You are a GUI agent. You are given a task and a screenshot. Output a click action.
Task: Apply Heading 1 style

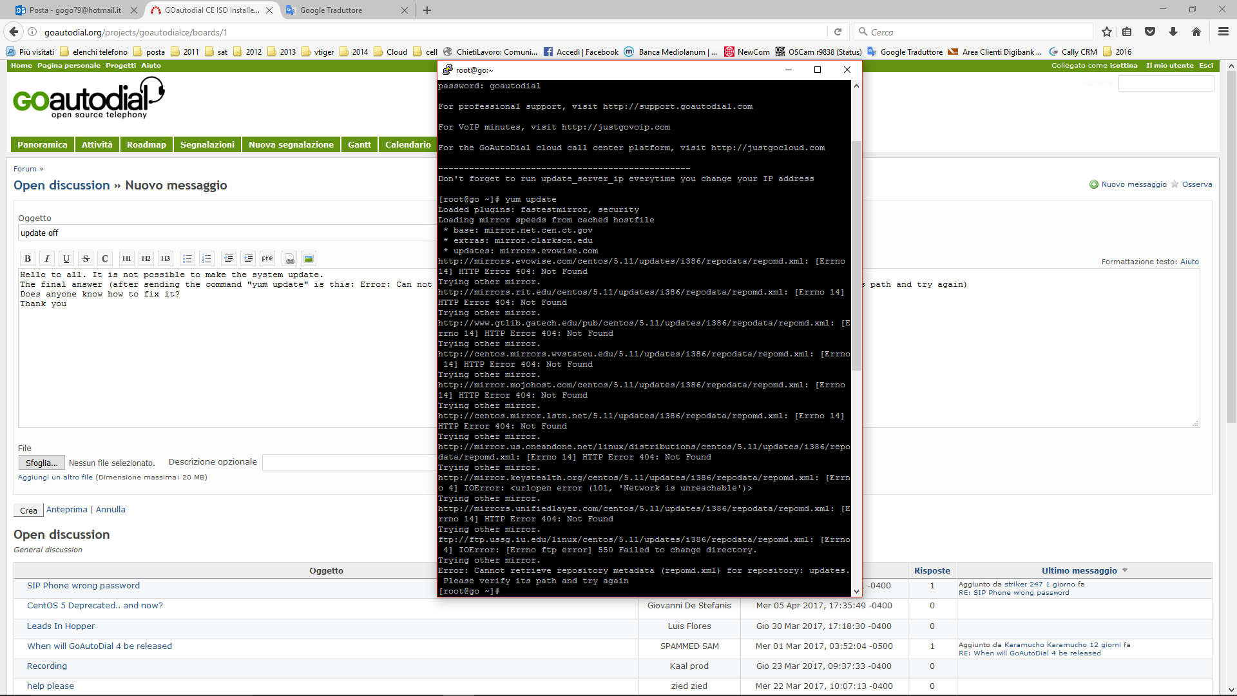coord(127,258)
